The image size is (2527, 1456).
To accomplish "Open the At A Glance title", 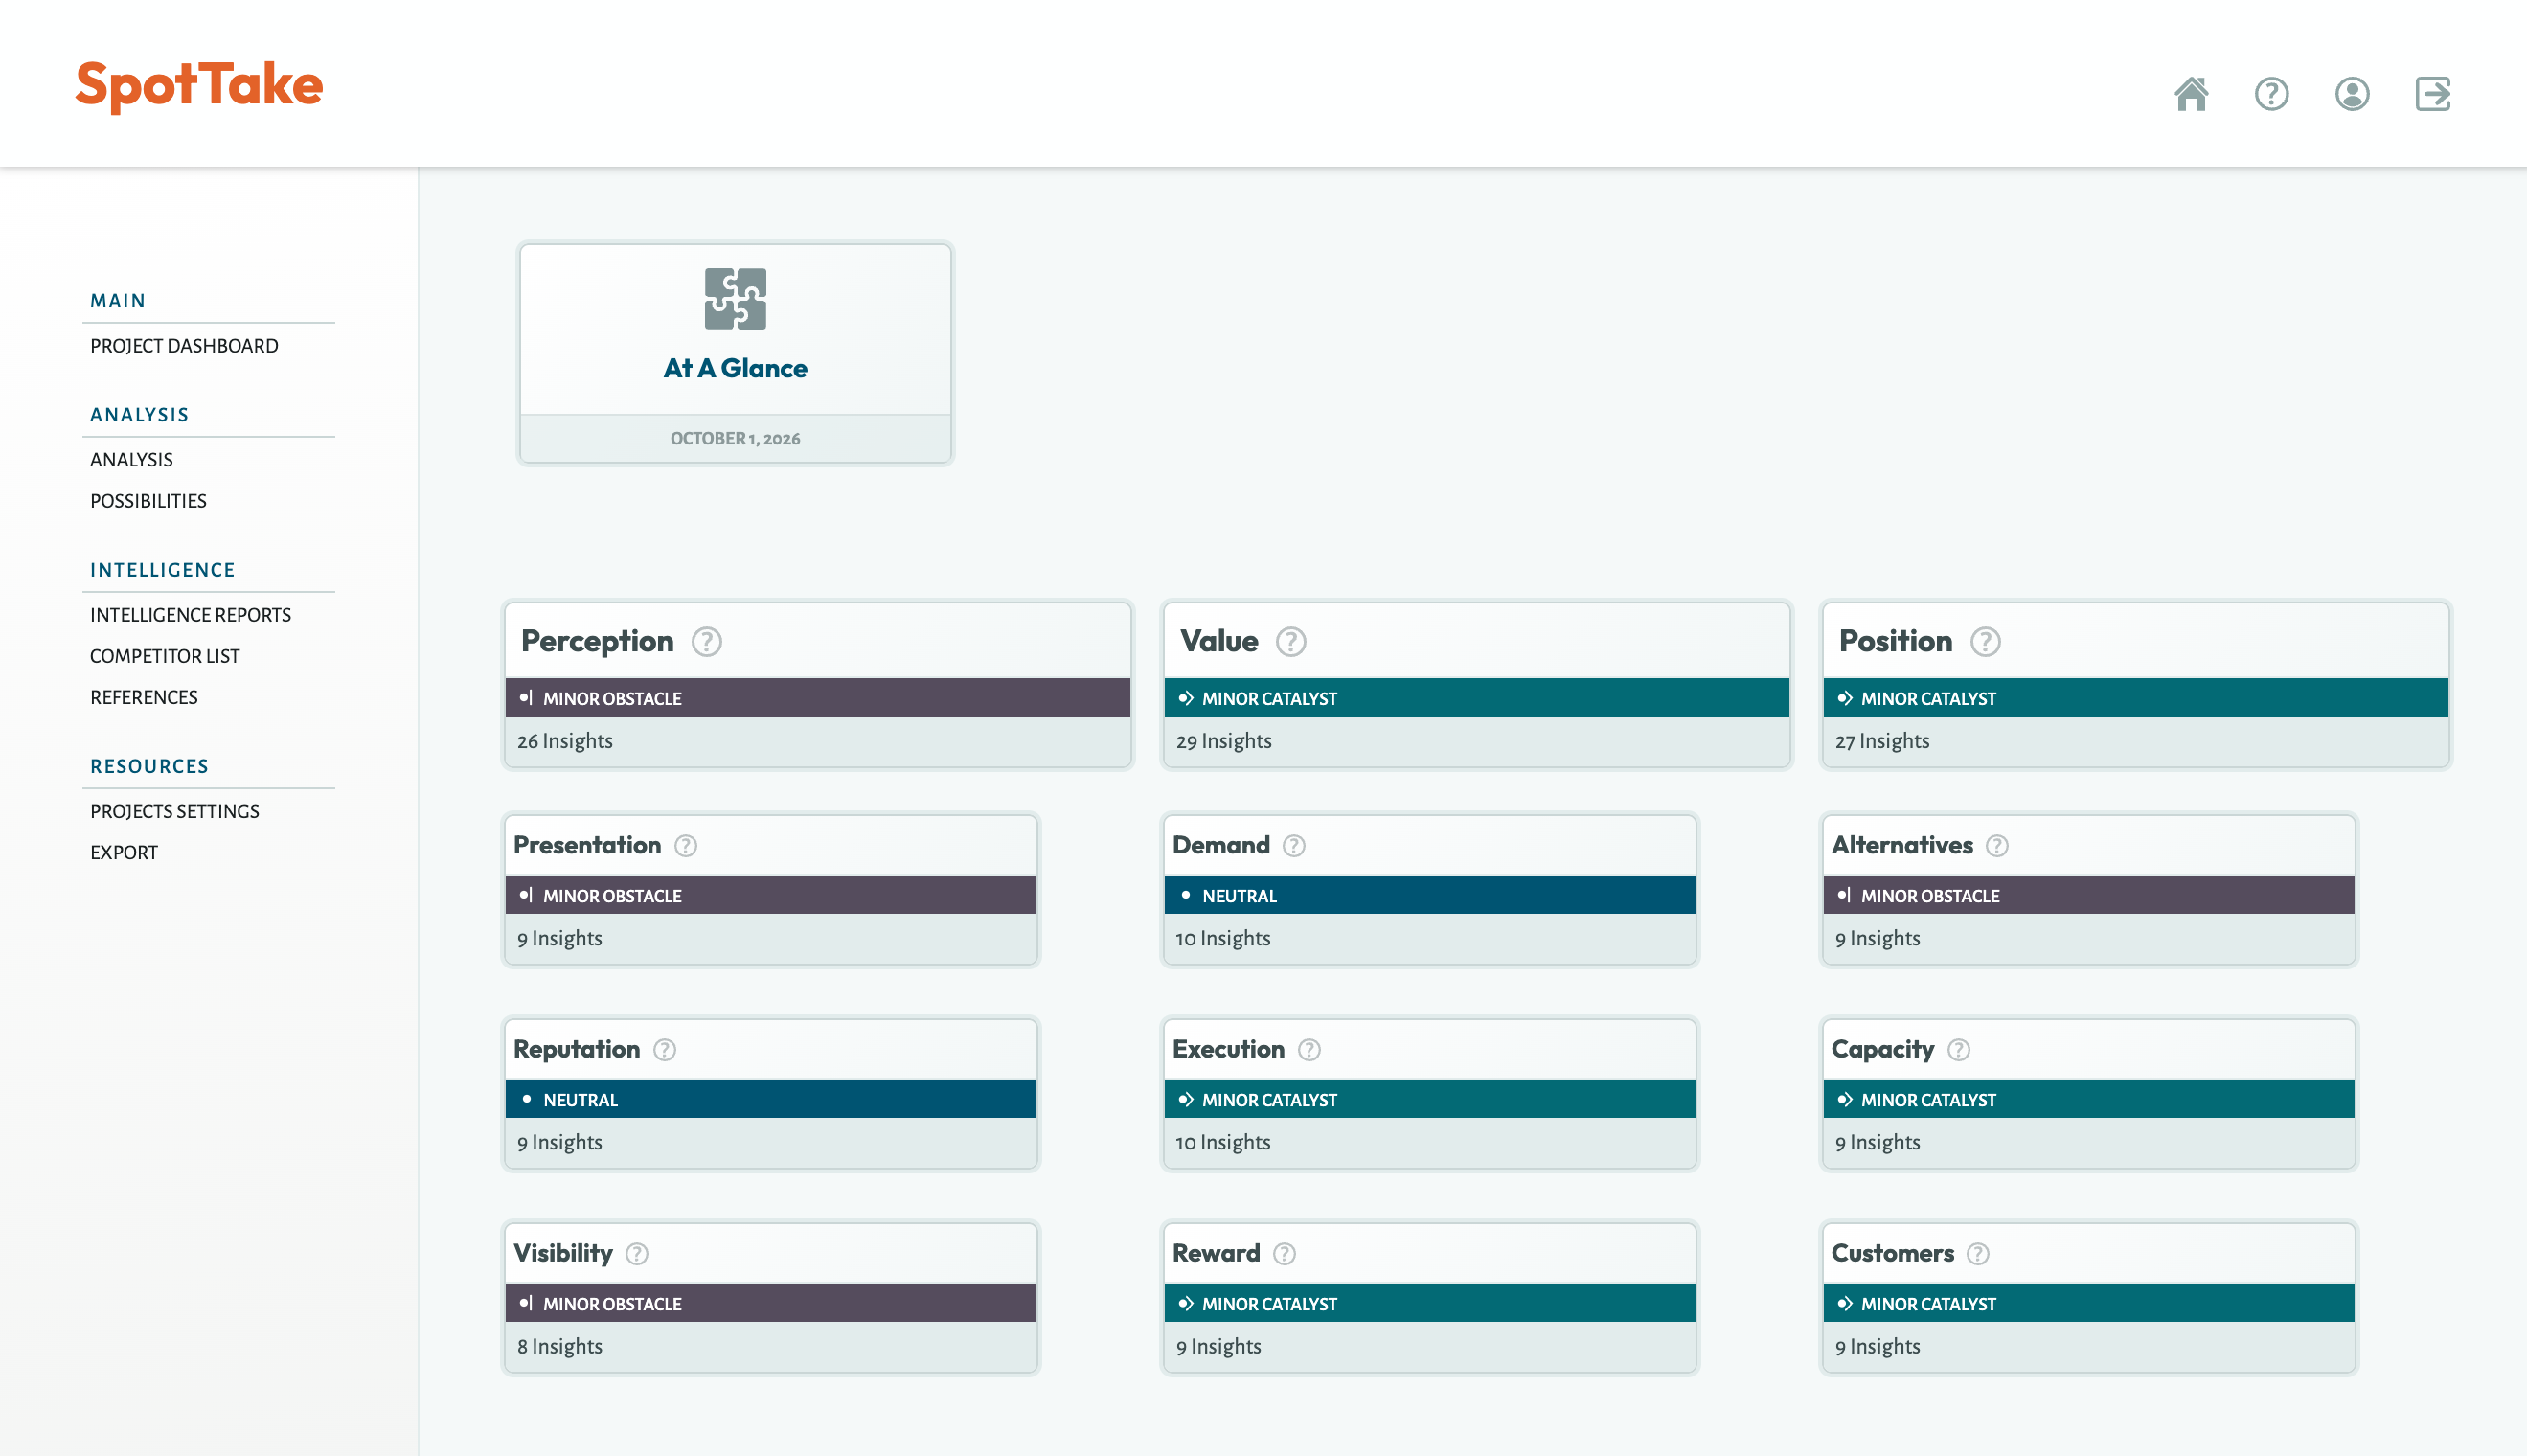I will [x=735, y=368].
